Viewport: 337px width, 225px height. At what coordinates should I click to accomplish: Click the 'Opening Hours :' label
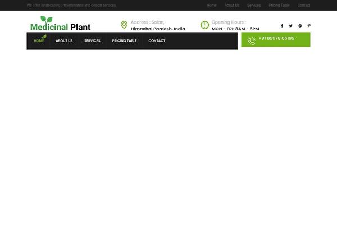tap(229, 22)
